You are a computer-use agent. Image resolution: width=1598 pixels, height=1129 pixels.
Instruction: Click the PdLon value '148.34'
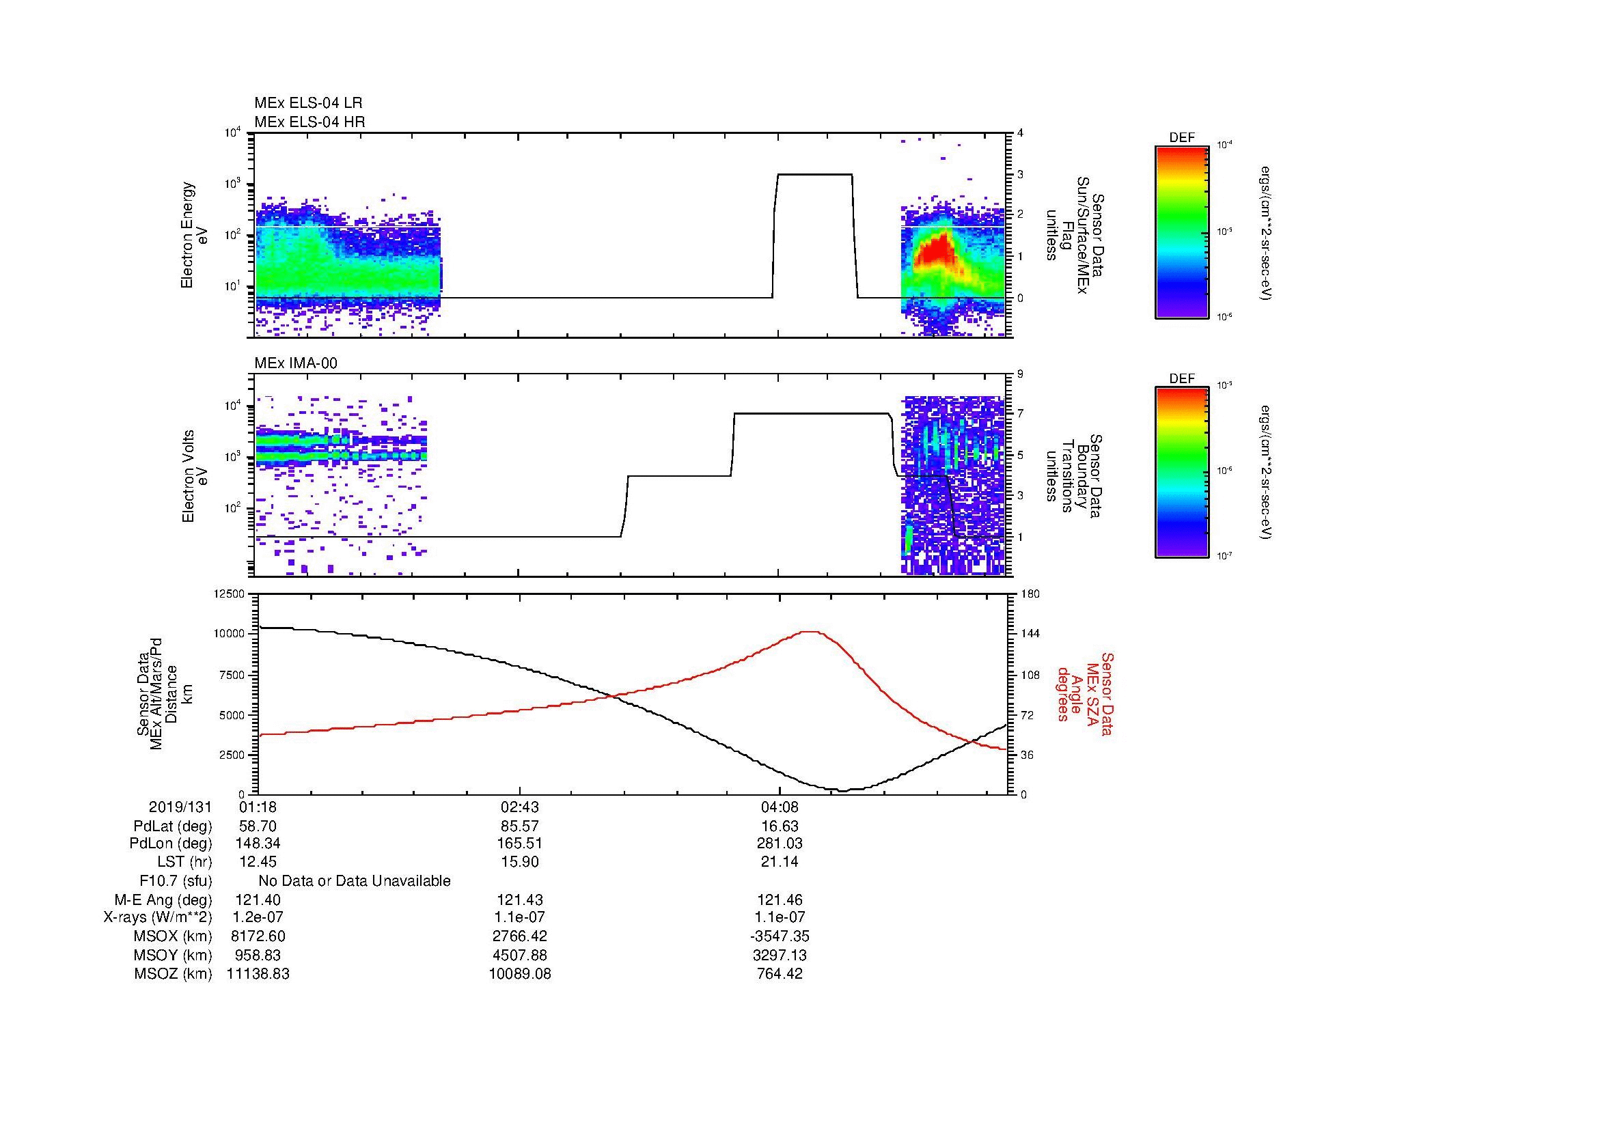[x=258, y=844]
